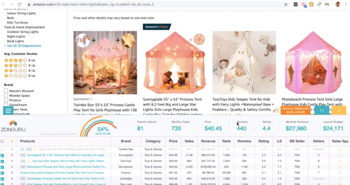The height and width of the screenshot is (185, 350).
Task: Filter by Outdoor String Lights department
Action: click(x=23, y=32)
